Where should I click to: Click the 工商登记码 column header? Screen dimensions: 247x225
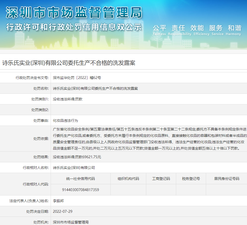(x=161, y=179)
